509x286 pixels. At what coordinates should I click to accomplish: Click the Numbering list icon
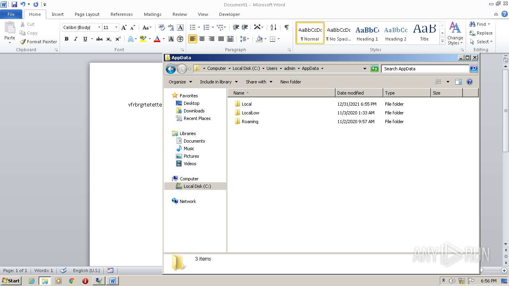[x=206, y=27]
